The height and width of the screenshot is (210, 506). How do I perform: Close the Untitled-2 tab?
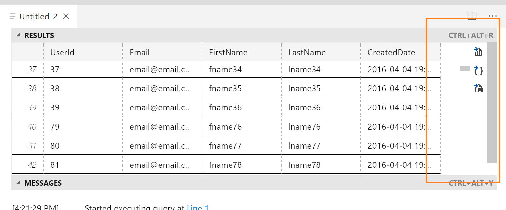(65, 16)
